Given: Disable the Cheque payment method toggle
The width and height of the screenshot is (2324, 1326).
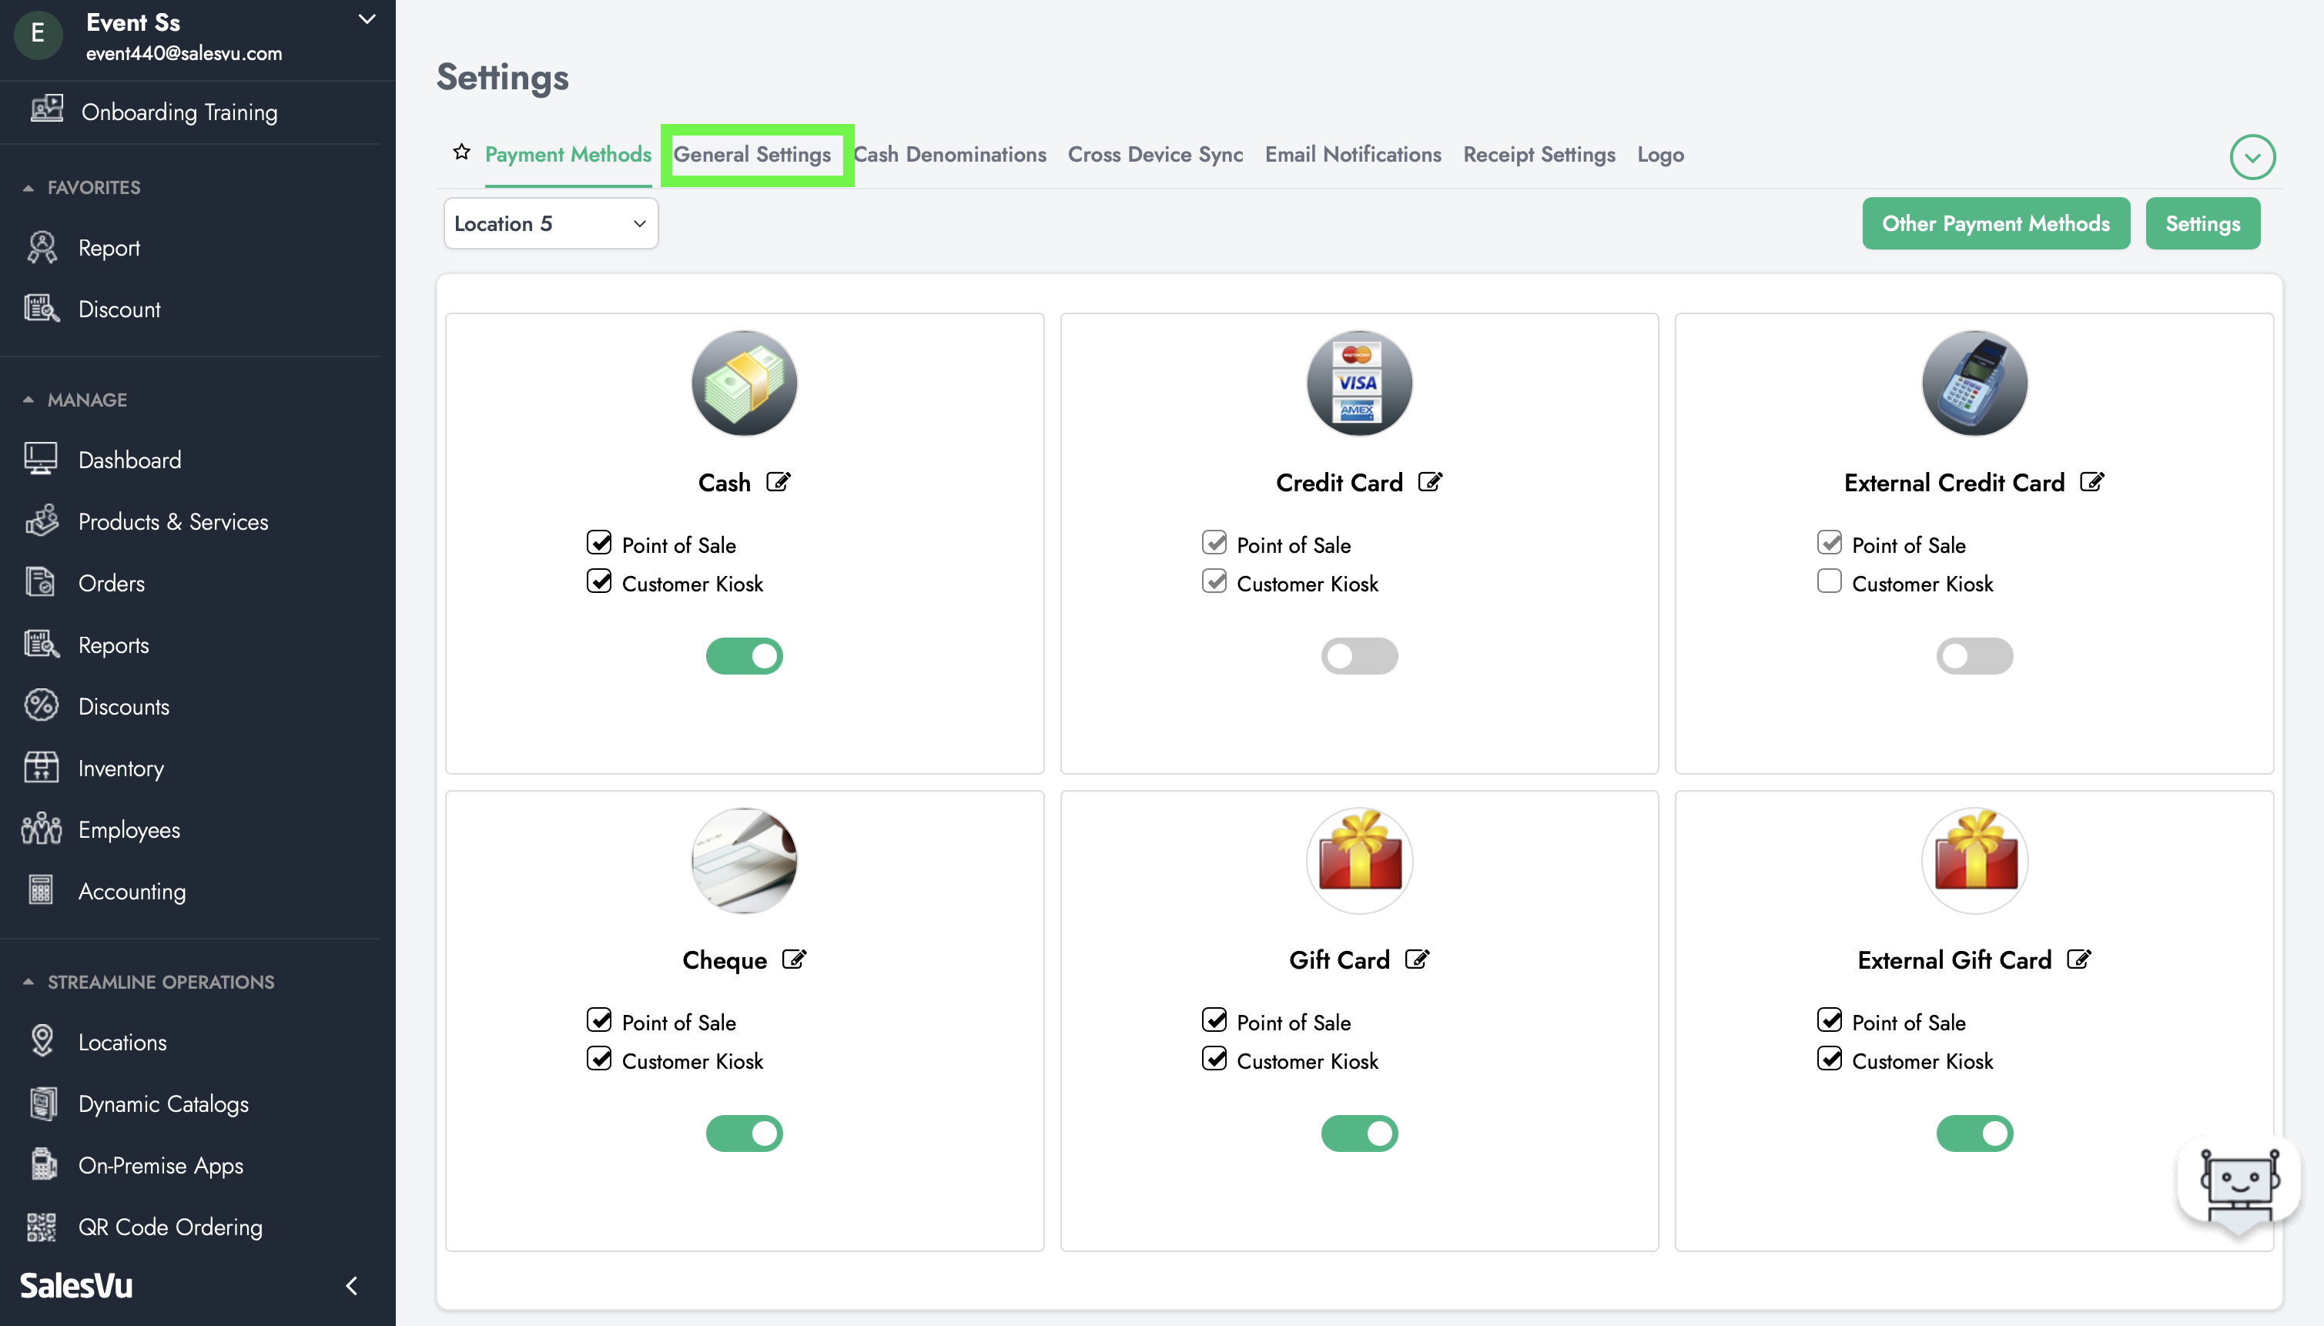Looking at the screenshot, I should click(x=744, y=1133).
